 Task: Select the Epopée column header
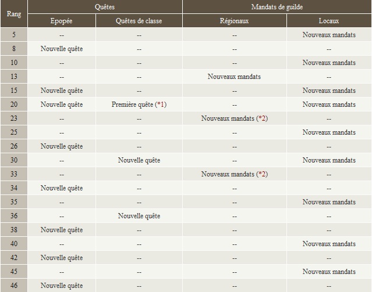pos(62,21)
